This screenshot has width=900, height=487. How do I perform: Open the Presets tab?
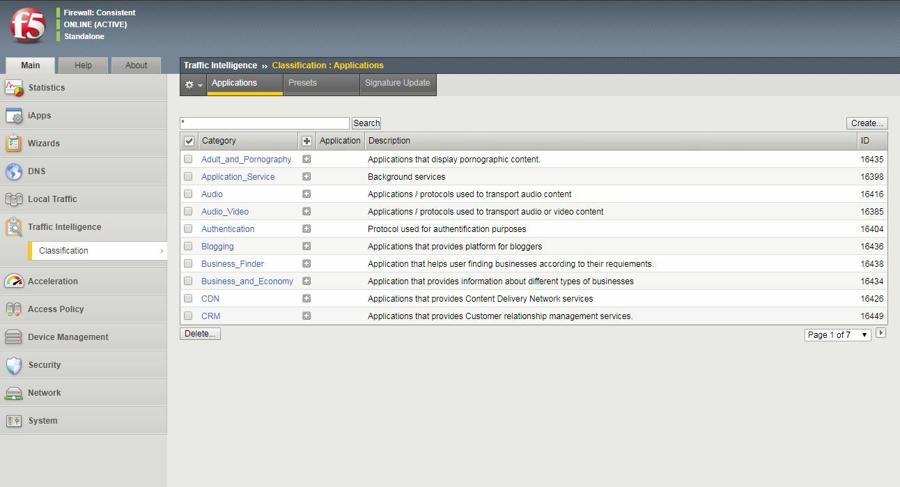click(x=322, y=84)
